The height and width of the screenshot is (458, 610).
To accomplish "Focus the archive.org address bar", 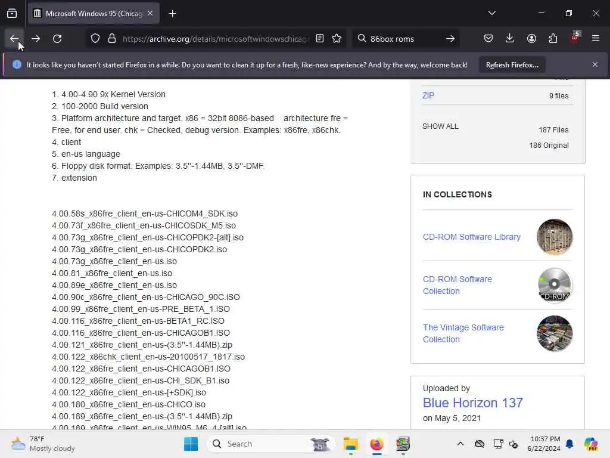I will [215, 39].
